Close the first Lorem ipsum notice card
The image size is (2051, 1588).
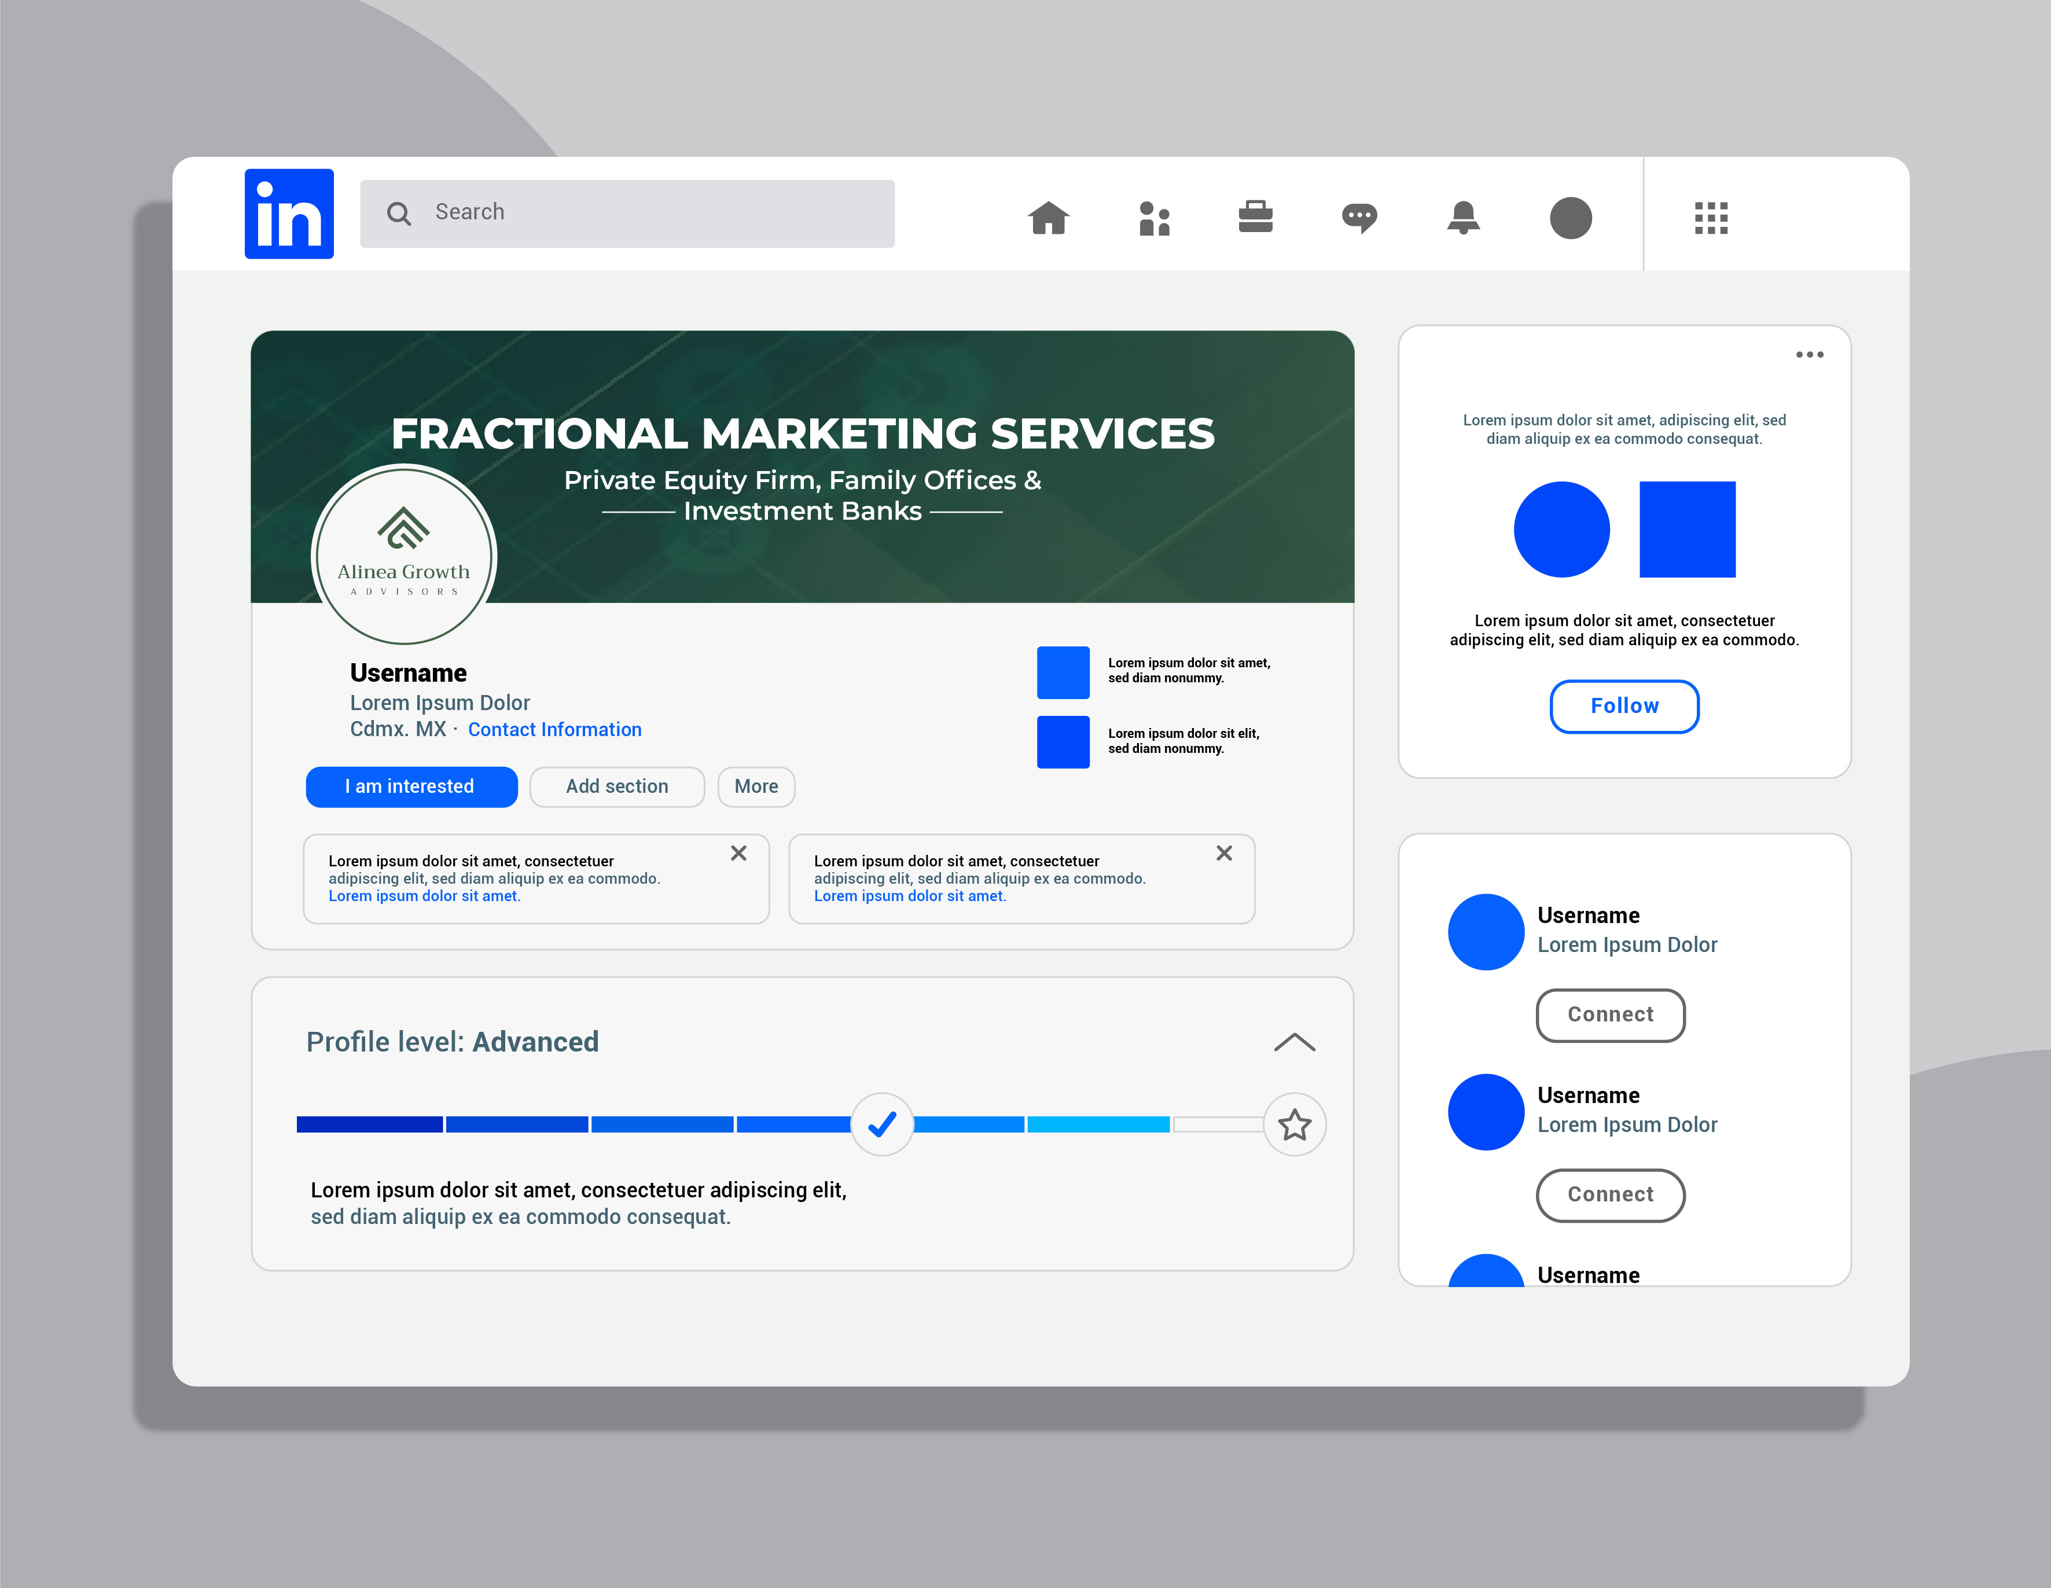739,852
